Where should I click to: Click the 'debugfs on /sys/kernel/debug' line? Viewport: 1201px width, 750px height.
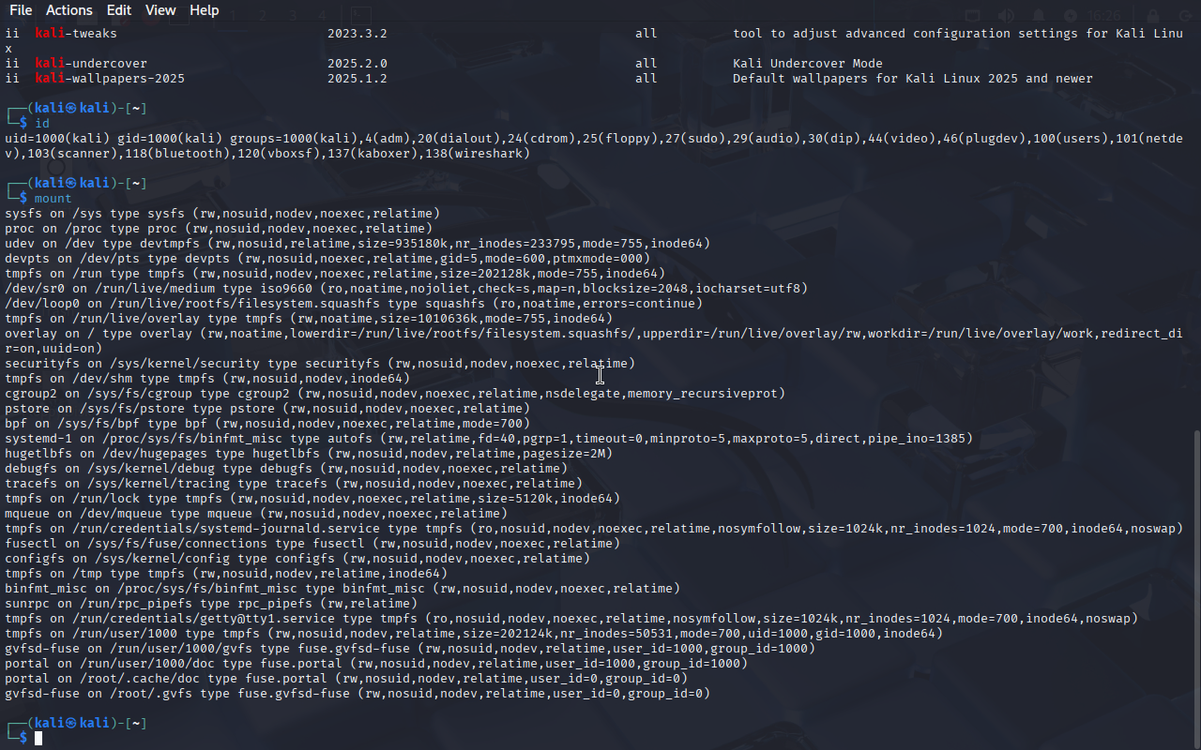click(286, 468)
